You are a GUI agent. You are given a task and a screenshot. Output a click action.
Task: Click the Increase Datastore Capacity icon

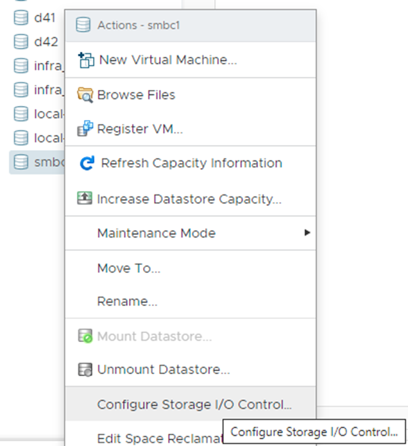[x=85, y=199]
